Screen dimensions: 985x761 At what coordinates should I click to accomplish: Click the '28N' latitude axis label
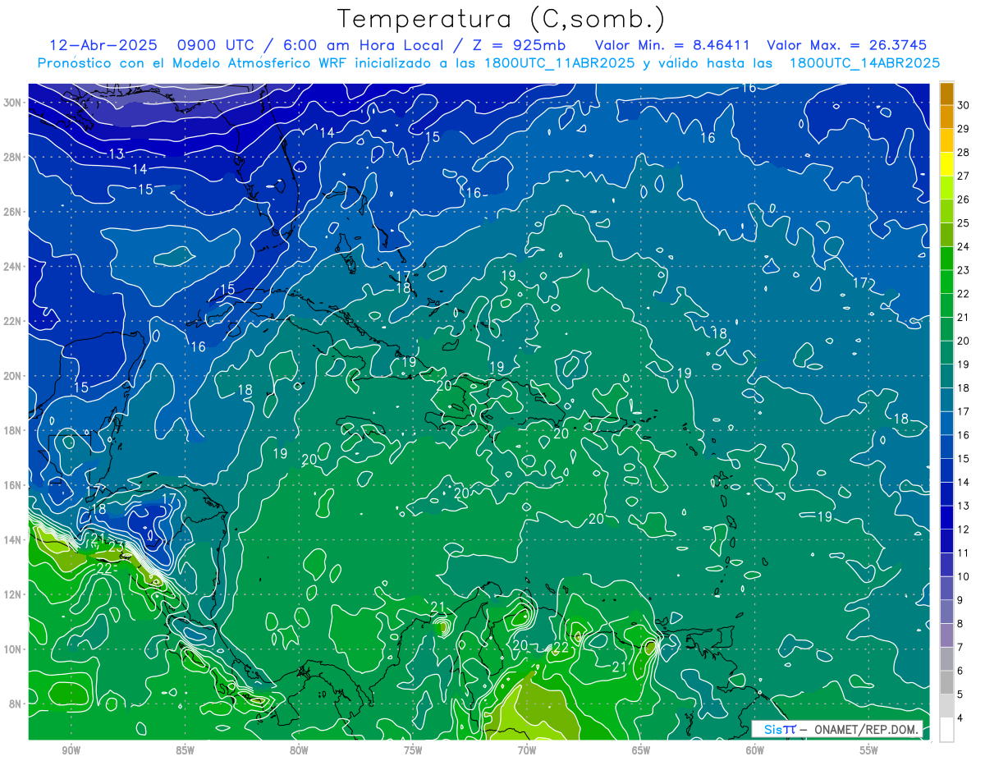pyautogui.click(x=13, y=157)
